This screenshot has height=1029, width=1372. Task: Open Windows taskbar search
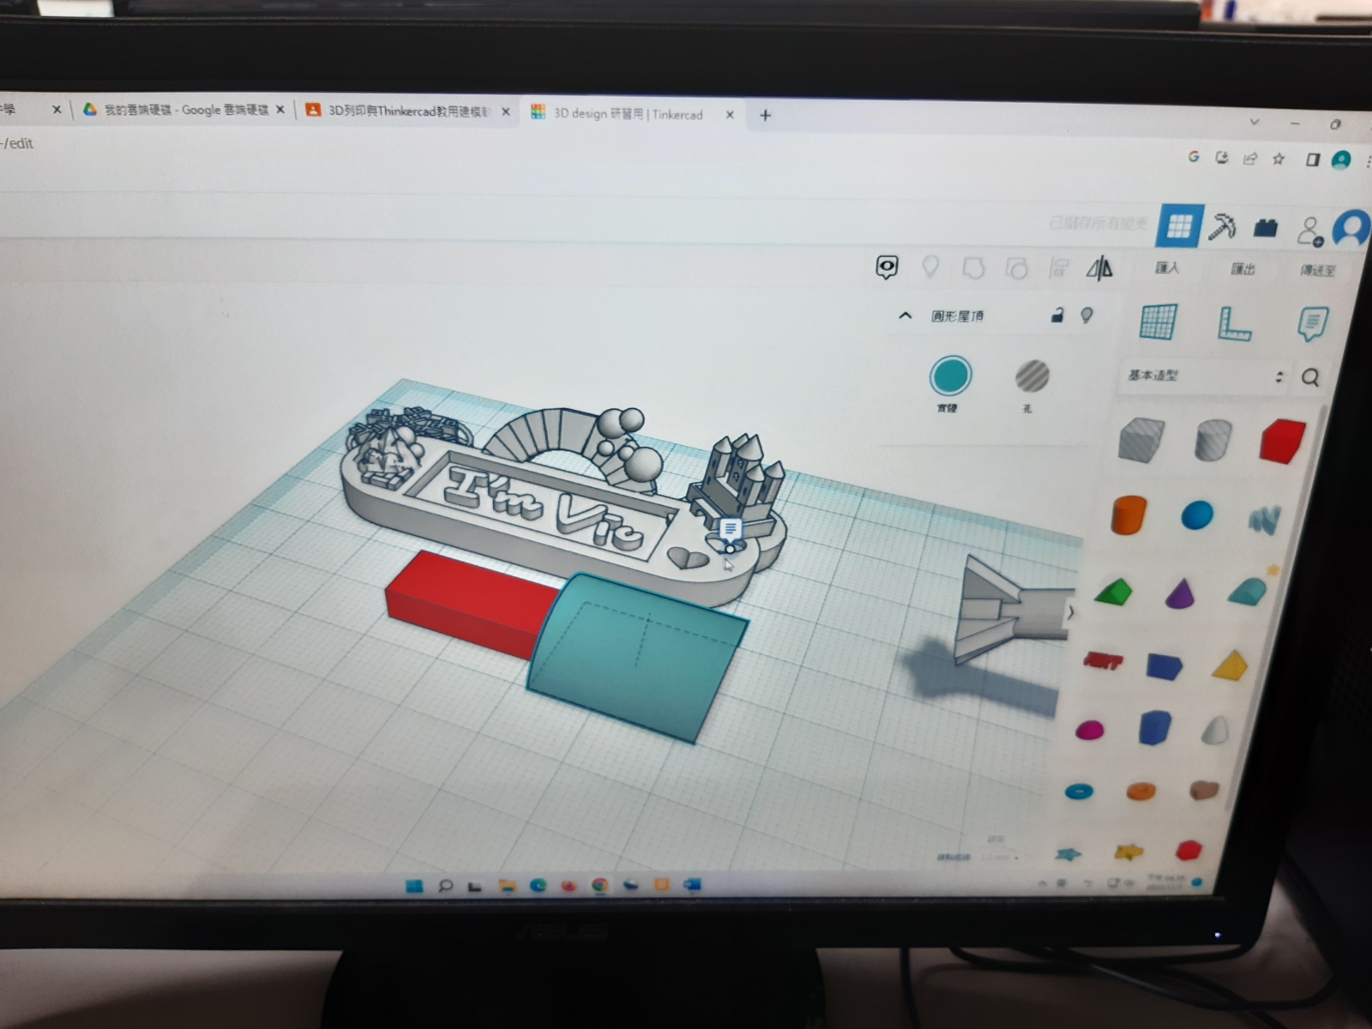pyautogui.click(x=445, y=886)
